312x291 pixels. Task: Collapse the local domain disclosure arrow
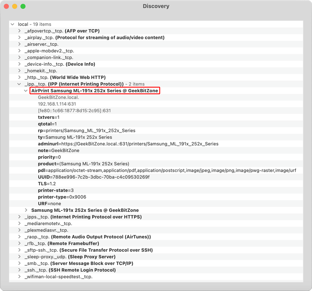point(12,24)
